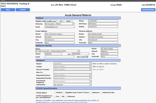Toggle the HUHC checkbox

point(72,21)
